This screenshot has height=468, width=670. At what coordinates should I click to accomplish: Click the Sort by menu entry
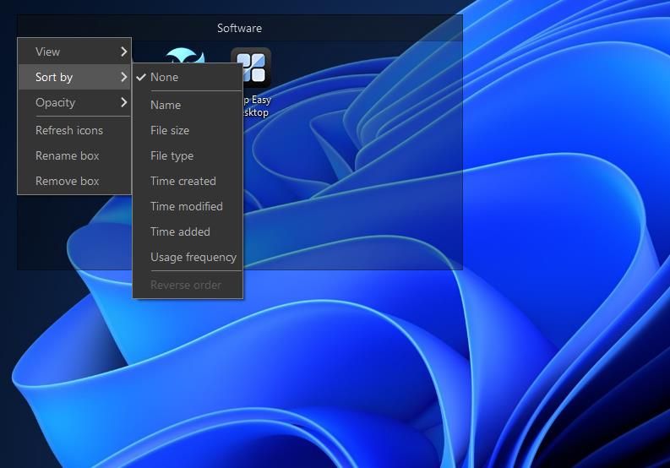tap(74, 77)
